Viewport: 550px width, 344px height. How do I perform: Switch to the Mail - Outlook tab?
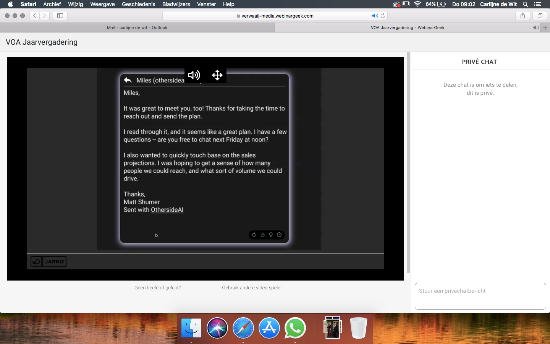[x=137, y=28]
